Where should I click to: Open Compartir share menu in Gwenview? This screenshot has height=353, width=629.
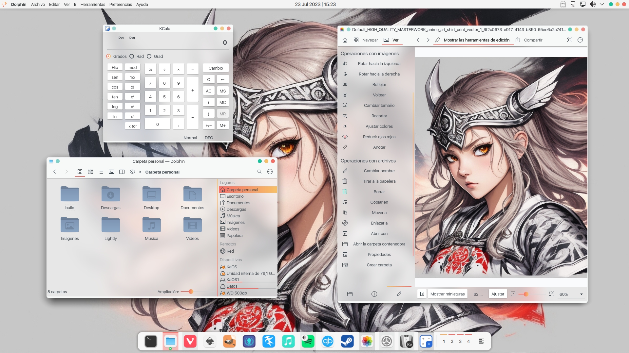tap(529, 40)
